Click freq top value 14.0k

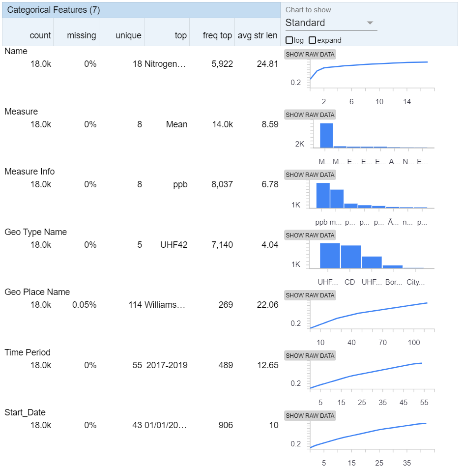[x=222, y=124]
